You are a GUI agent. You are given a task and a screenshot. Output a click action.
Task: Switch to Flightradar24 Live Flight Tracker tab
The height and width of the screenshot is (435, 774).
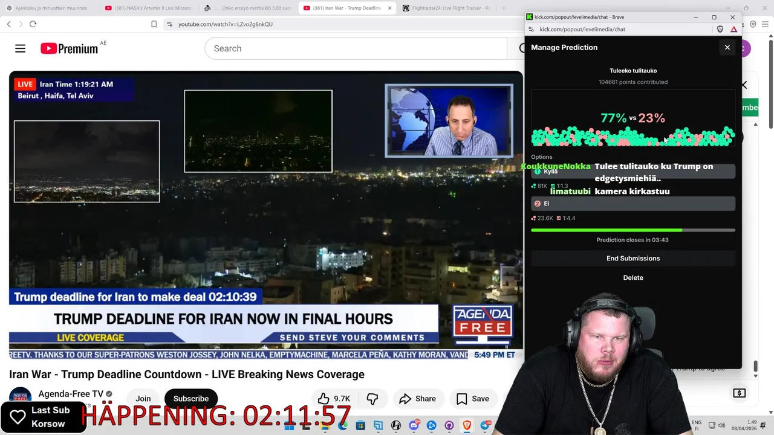tap(446, 8)
